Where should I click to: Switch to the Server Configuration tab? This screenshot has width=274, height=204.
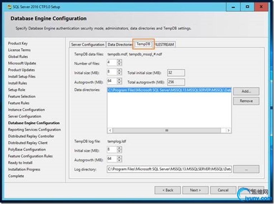coord(87,45)
